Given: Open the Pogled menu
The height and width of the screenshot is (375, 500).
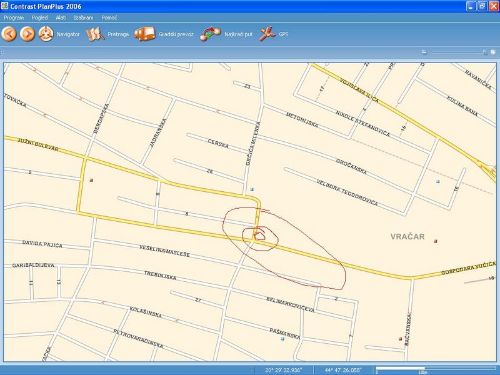Looking at the screenshot, I should pos(38,17).
